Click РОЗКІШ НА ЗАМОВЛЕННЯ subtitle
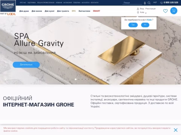 [x=35, y=53]
